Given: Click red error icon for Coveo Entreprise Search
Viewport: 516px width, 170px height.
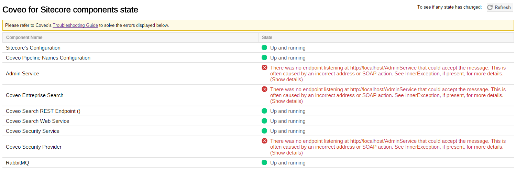Looking at the screenshot, I should [x=264, y=89].
